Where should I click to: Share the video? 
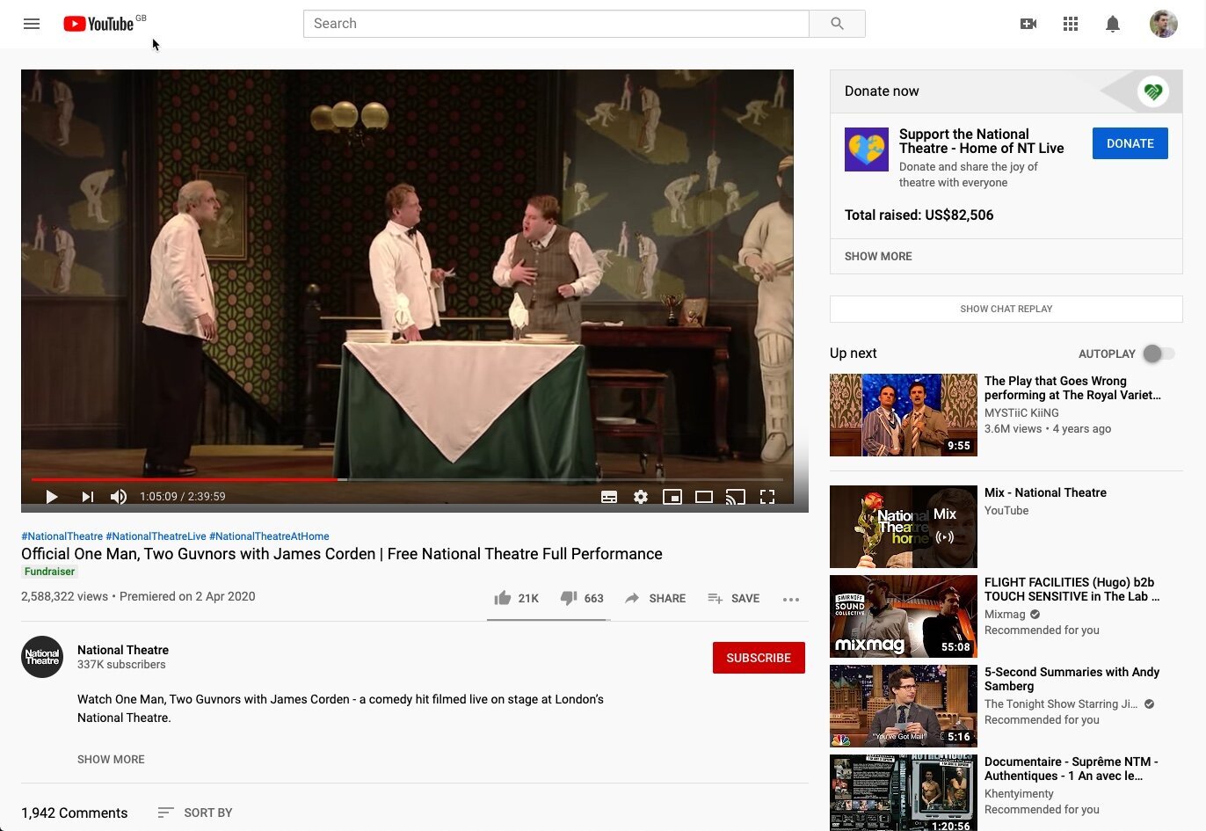tap(655, 598)
